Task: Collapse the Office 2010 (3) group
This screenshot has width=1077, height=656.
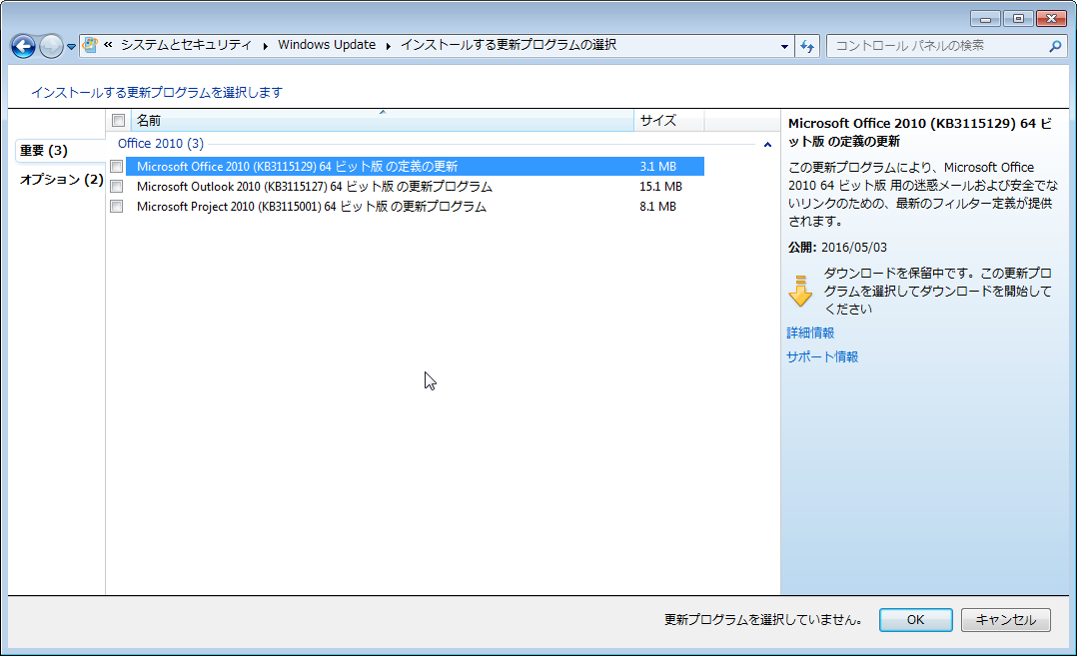Action: click(767, 144)
